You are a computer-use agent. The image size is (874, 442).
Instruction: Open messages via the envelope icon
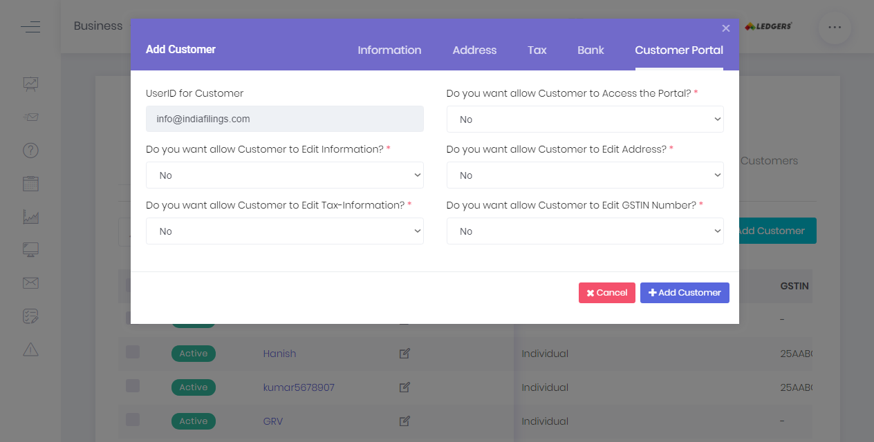click(x=30, y=282)
